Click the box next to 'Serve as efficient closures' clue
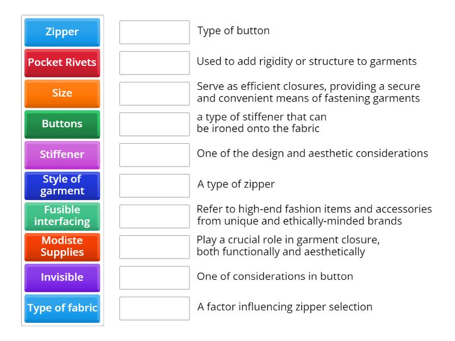 point(154,93)
